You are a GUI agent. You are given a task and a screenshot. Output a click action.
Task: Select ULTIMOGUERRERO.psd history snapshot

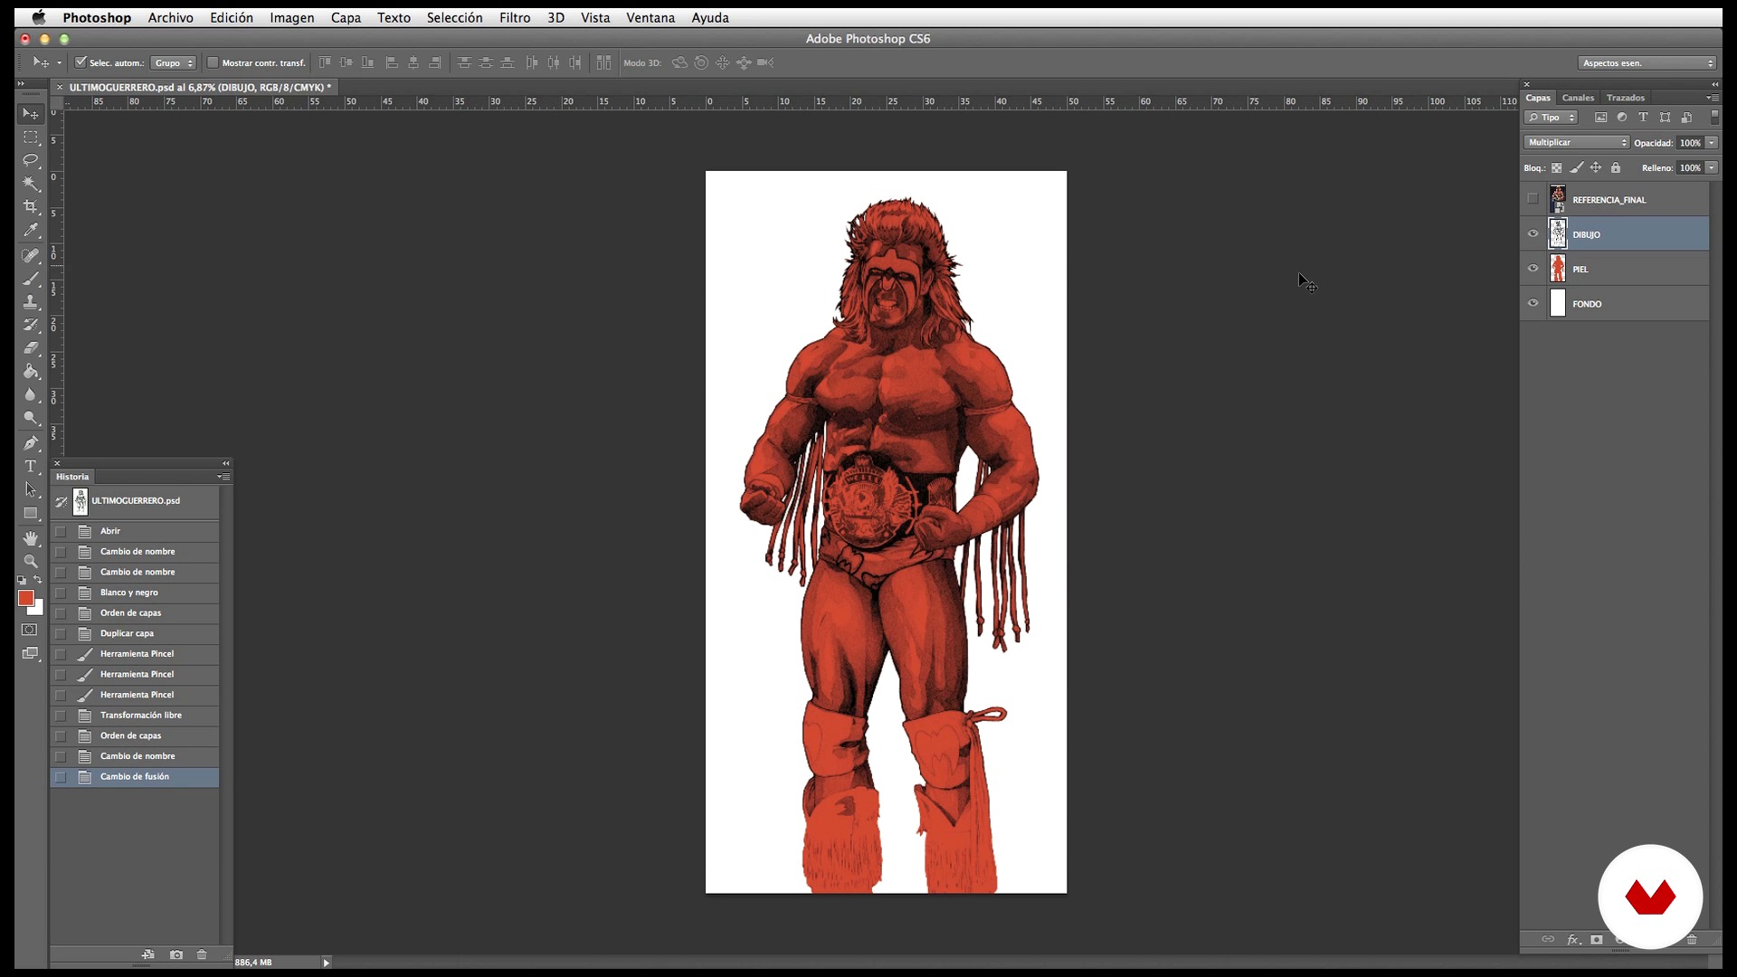coord(135,501)
